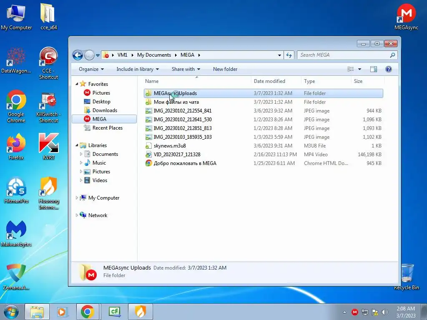
Task: Expand the Documents library node
Action: (81, 154)
